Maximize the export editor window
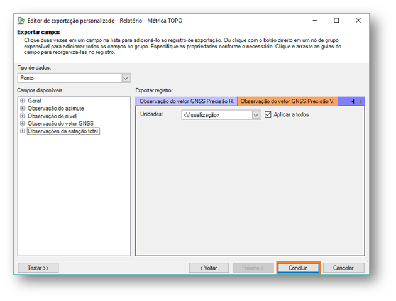396x301 pixels. pos(336,21)
